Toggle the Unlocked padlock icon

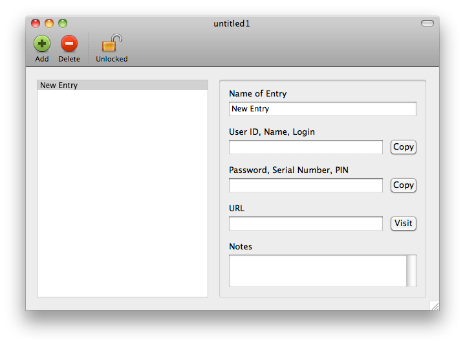pyautogui.click(x=112, y=43)
